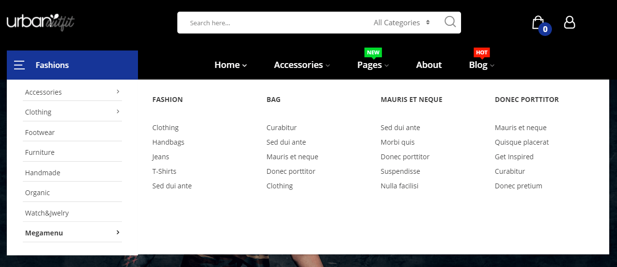617x267 pixels.
Task: Open the Blog menu
Action: point(481,65)
